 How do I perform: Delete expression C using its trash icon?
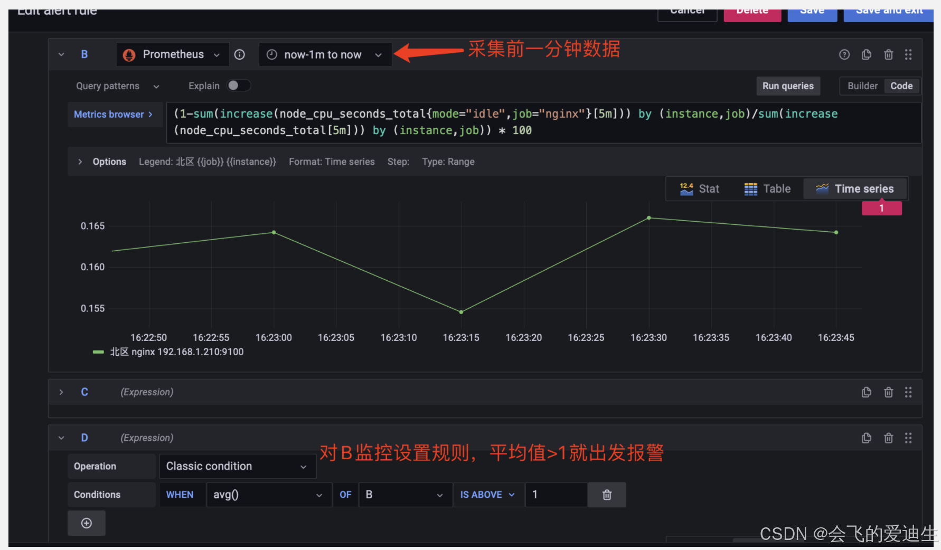tap(889, 392)
